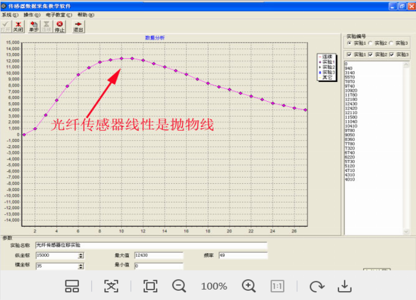Zoom out using the magnifier minus icon
This screenshot has height=300, width=416.
pos(179,286)
